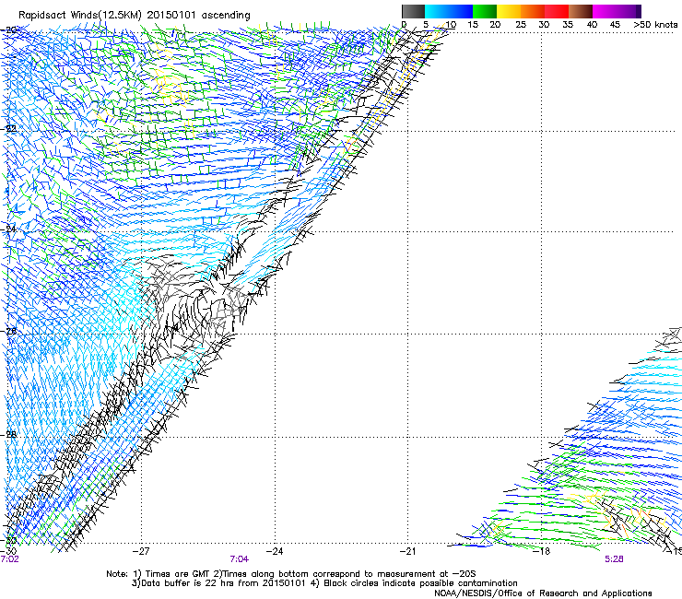Screen dimensions: 682x599
Task: Click the '-28' latitude axis label
Action: (x=8, y=434)
